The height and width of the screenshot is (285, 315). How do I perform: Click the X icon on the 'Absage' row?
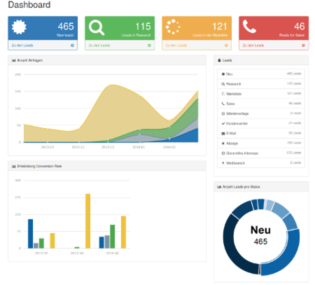[223, 143]
